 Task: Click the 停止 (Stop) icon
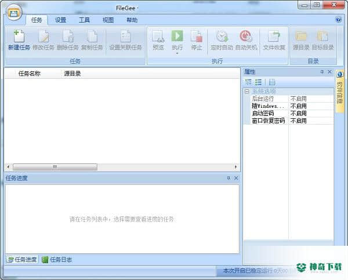tap(197, 39)
